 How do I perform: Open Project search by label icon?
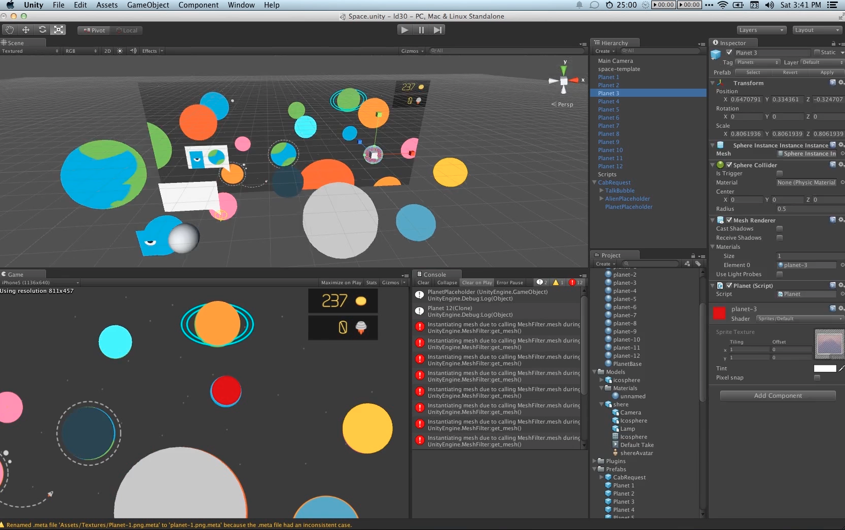coord(698,263)
